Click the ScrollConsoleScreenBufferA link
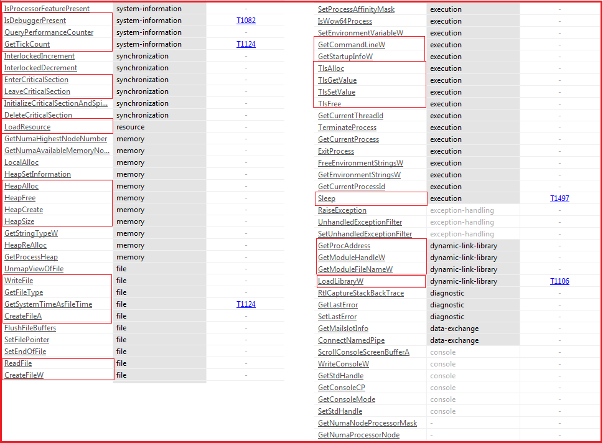603x443 pixels. pos(364,352)
